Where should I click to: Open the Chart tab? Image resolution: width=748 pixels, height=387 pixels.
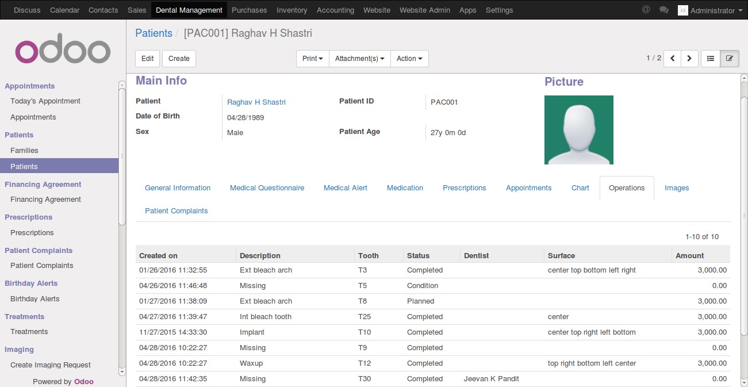tap(580, 188)
